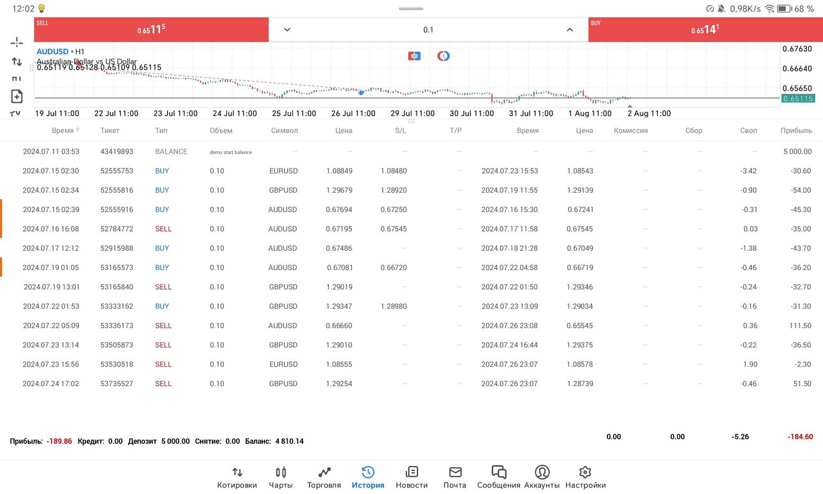Tap the Wi-Fi indicator in status bar
Image resolution: width=823 pixels, height=494 pixels.
pos(769,9)
